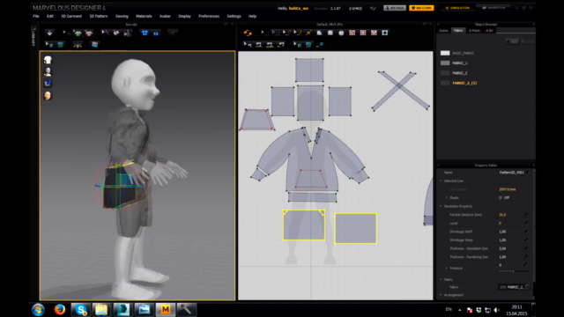This screenshot has height=317, width=564.
Task: Click the blue dot dart icon in 2D toolbar
Action: (x=385, y=33)
